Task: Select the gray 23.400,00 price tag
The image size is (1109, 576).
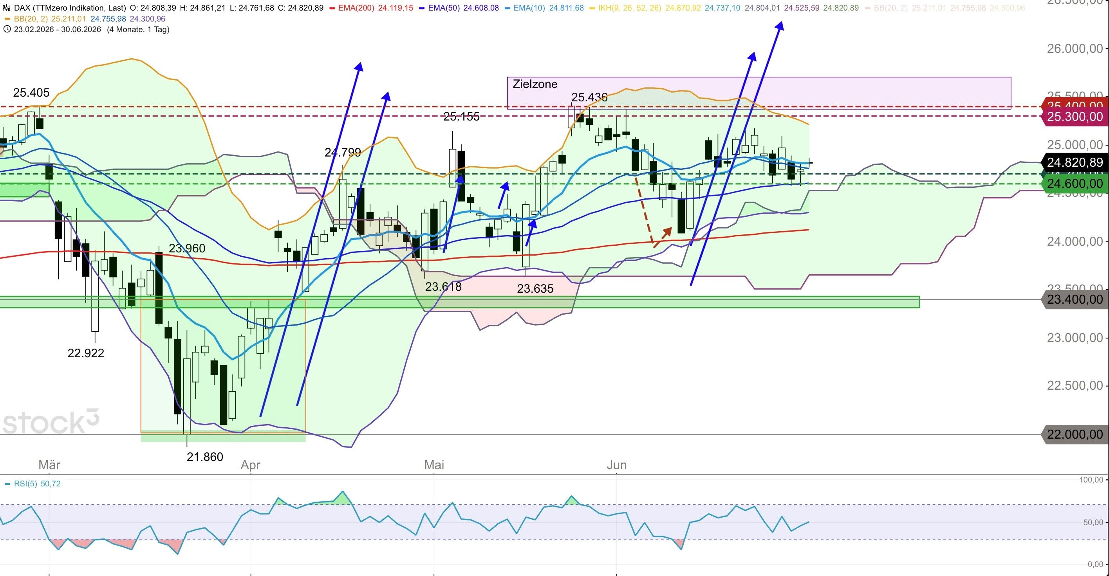Action: (x=1075, y=299)
